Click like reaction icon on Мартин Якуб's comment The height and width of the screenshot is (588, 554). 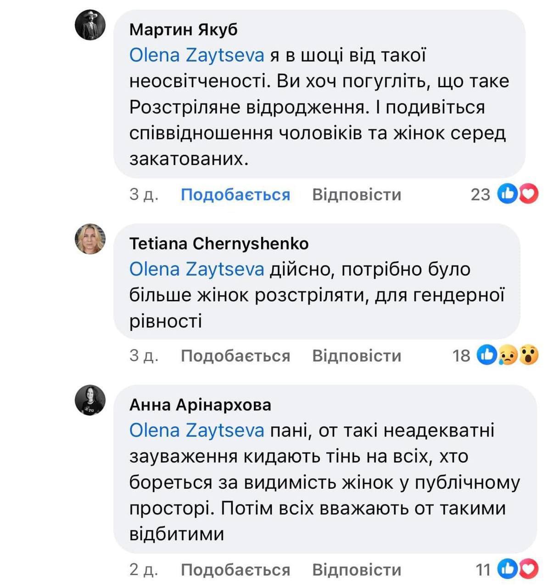[508, 194]
